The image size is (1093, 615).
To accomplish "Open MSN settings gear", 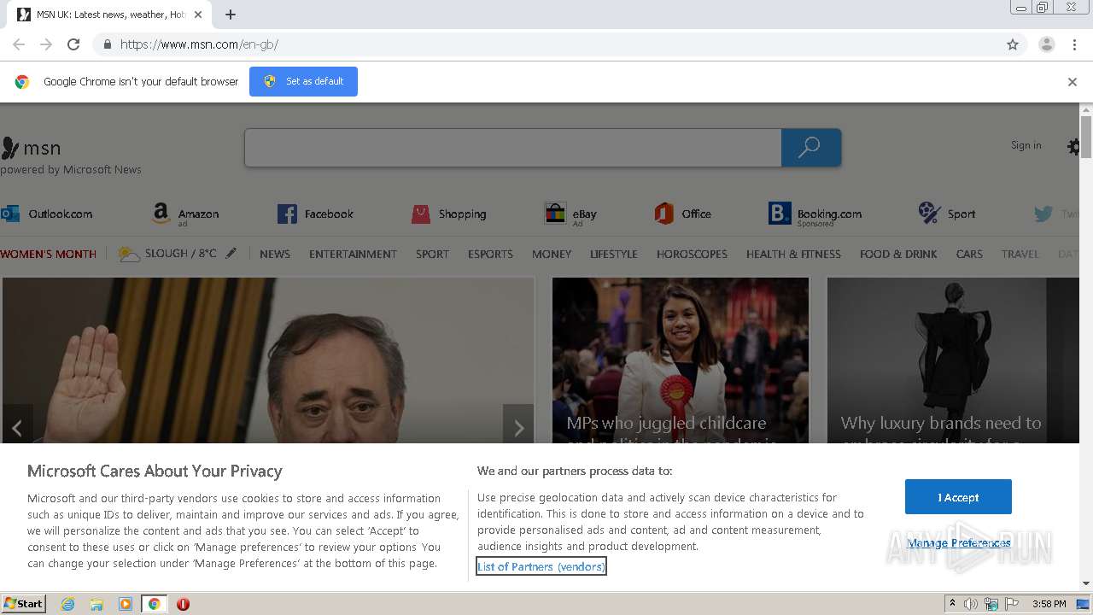I will point(1074,147).
